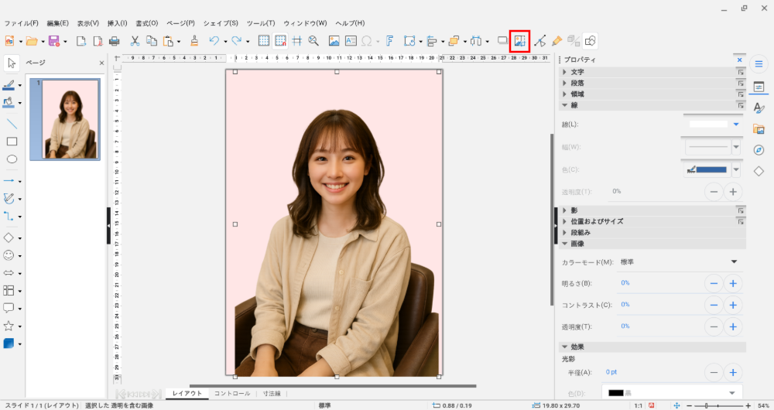Switch to the 寸法線 layer tab
Viewport: 774px width, 410px height.
[x=272, y=394]
